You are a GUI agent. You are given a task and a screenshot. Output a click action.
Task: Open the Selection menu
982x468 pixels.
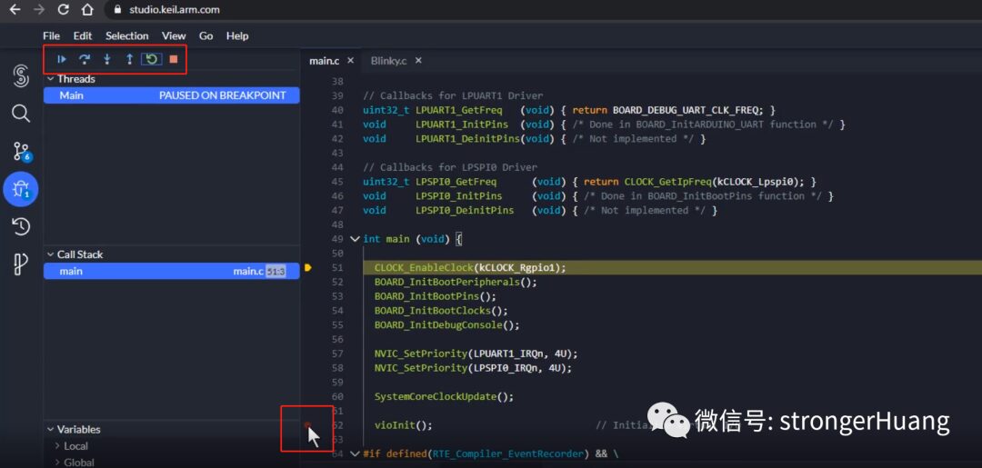pos(126,35)
